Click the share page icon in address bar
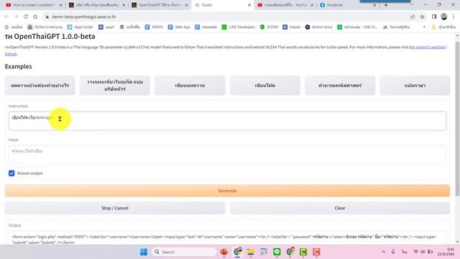460x259 pixels. coord(413,17)
